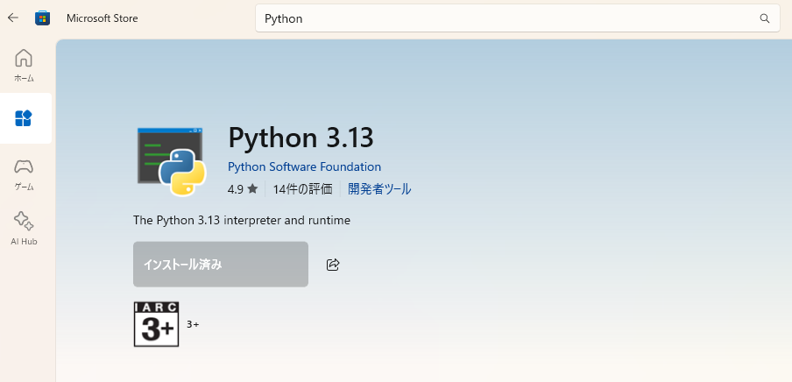Screen dimensions: 792x382
Task: Click the Microsoft Store logo icon
Action: [x=41, y=18]
